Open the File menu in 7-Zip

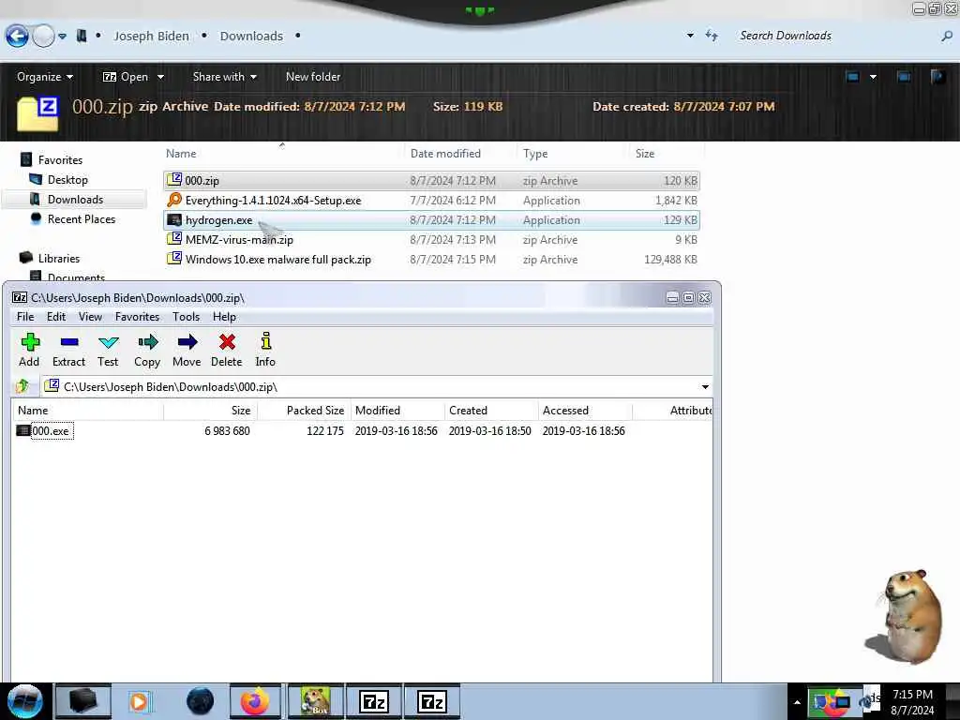[25, 317]
